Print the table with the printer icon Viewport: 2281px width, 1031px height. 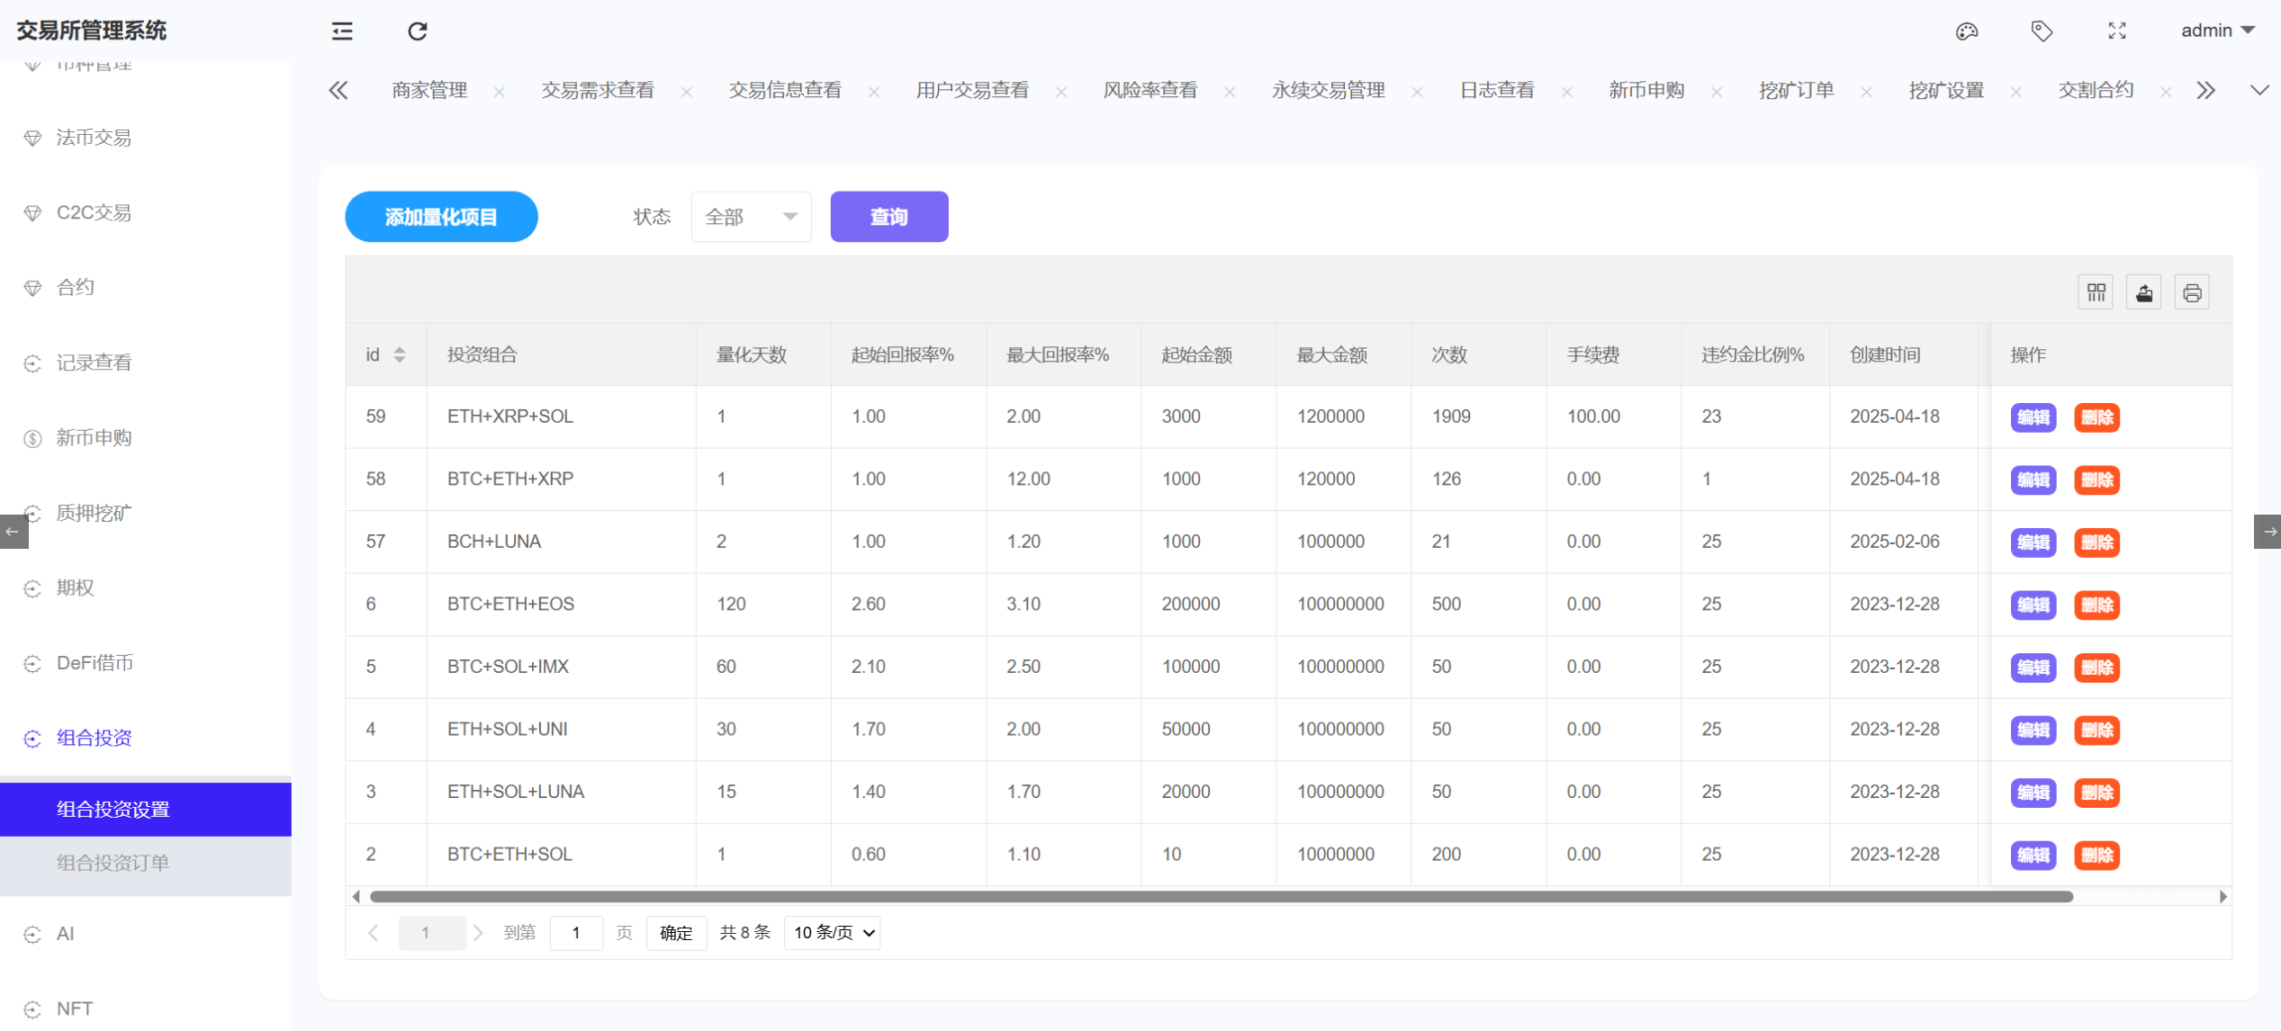[x=2192, y=291]
